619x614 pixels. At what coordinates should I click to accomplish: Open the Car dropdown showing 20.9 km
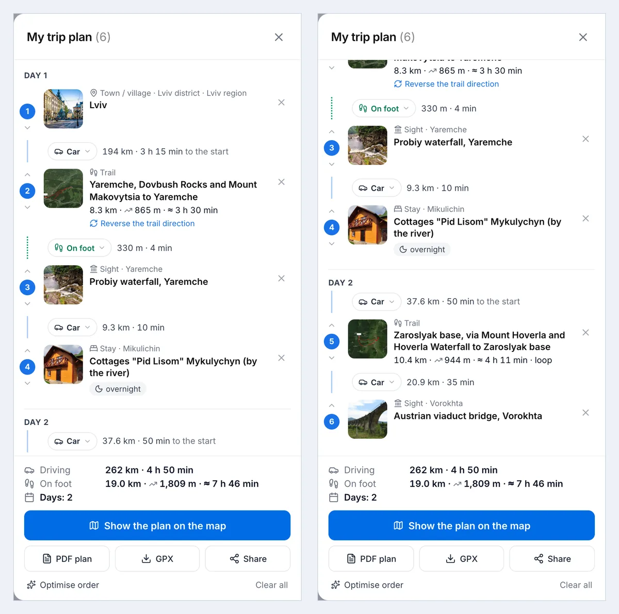pos(377,382)
